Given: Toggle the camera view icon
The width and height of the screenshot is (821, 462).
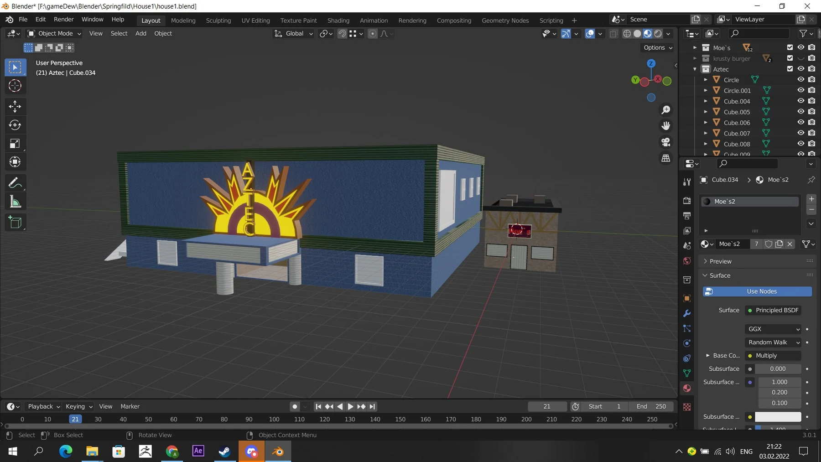Looking at the screenshot, I should [666, 142].
